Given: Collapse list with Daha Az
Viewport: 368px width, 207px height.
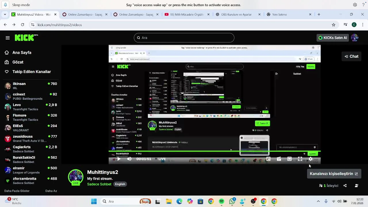Looking at the screenshot, I should click(x=51, y=191).
